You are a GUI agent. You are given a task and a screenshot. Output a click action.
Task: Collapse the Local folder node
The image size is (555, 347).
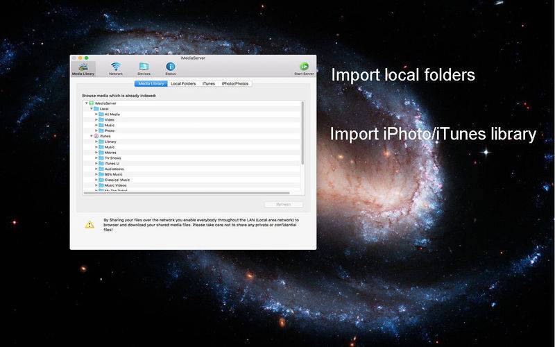point(92,109)
